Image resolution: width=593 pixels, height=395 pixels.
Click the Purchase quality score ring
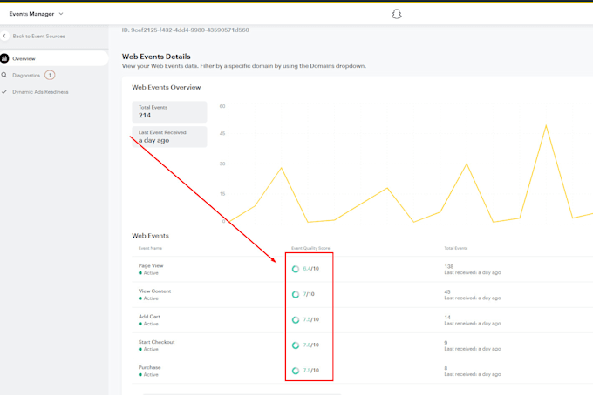pyautogui.click(x=296, y=371)
